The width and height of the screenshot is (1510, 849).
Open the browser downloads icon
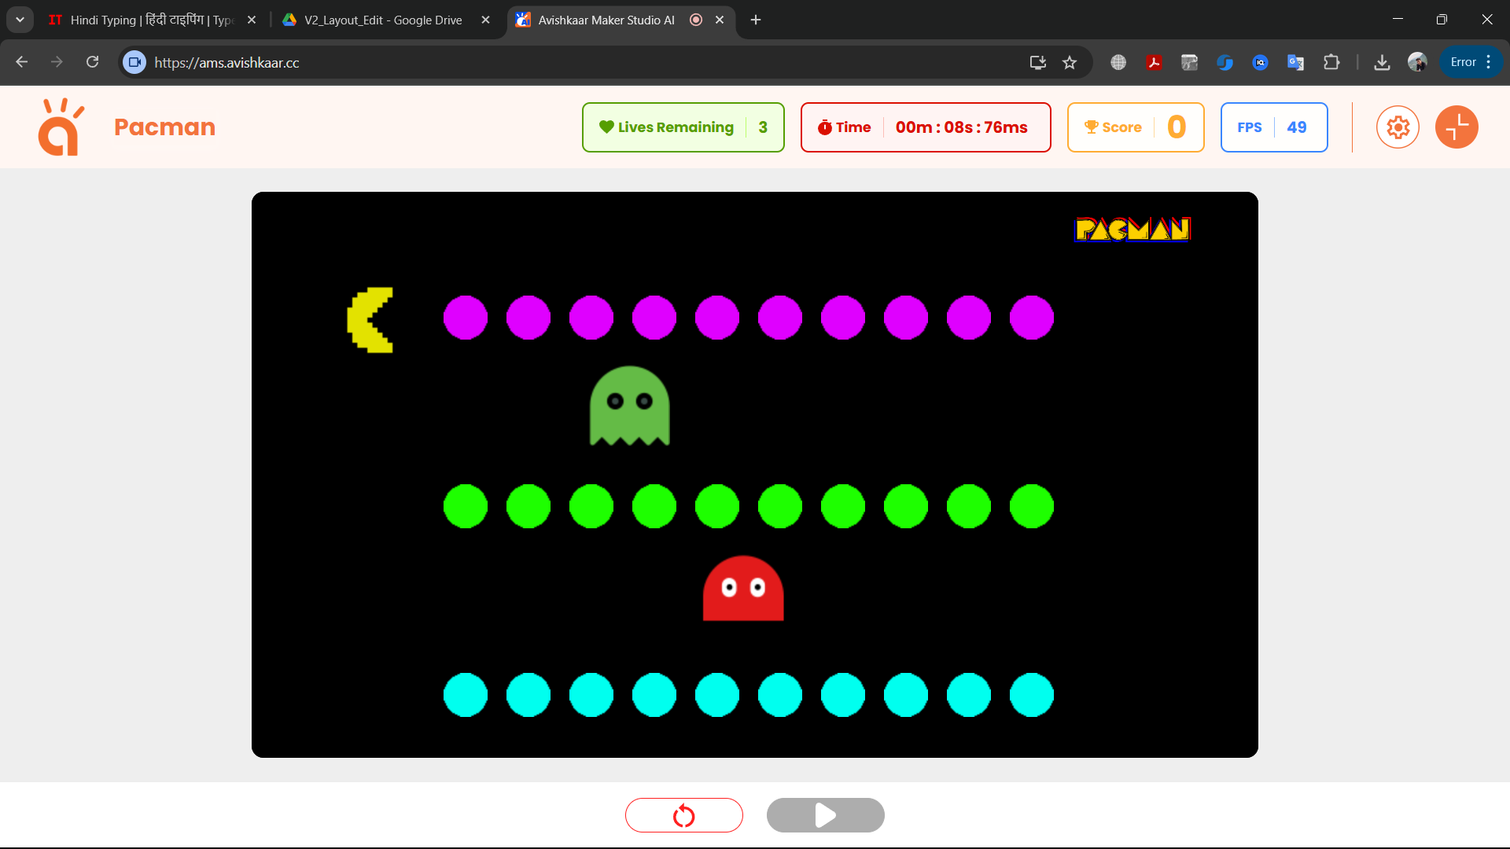coord(1382,63)
